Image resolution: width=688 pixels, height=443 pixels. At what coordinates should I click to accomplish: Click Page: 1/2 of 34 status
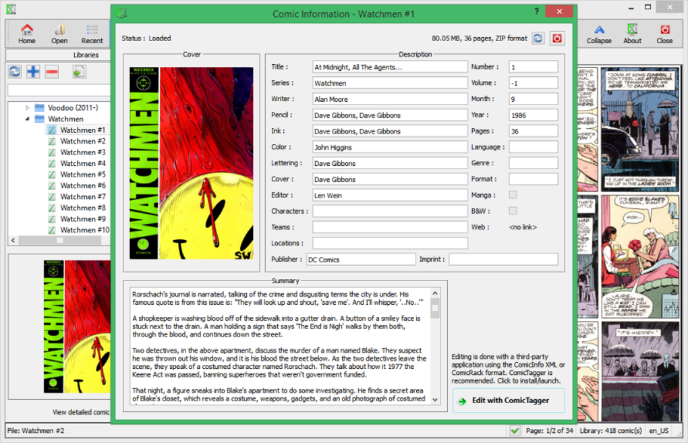pyautogui.click(x=549, y=431)
